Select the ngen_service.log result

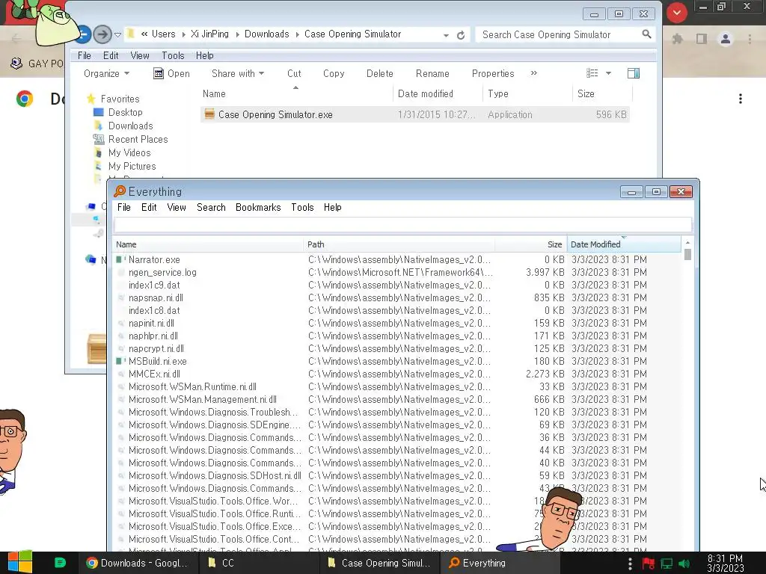pos(396,272)
